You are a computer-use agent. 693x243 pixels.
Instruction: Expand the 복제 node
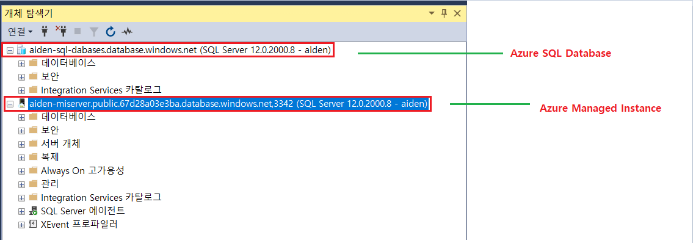[21, 158]
